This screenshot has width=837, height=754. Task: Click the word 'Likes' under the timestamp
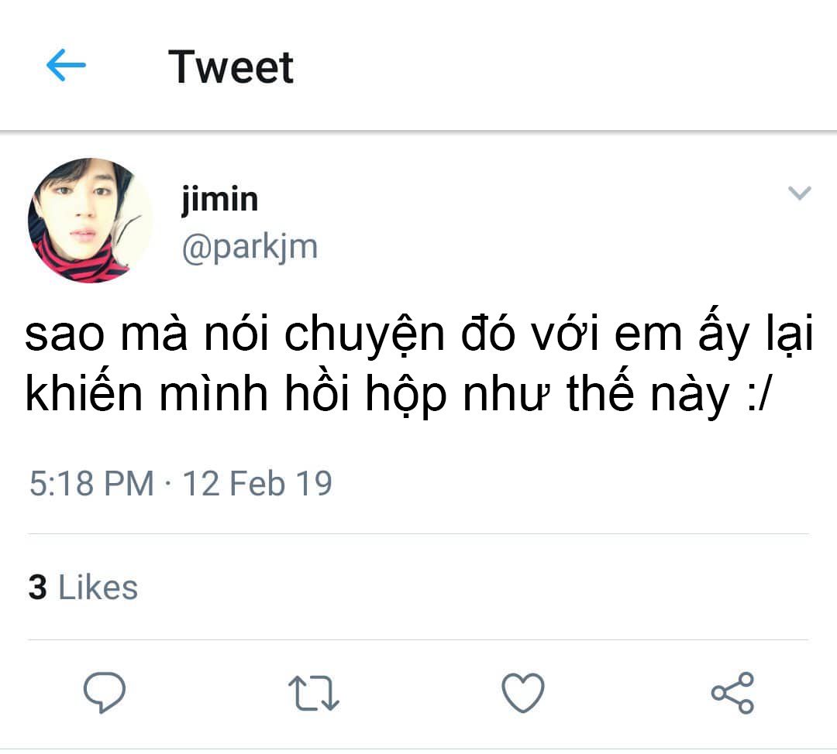click(98, 588)
